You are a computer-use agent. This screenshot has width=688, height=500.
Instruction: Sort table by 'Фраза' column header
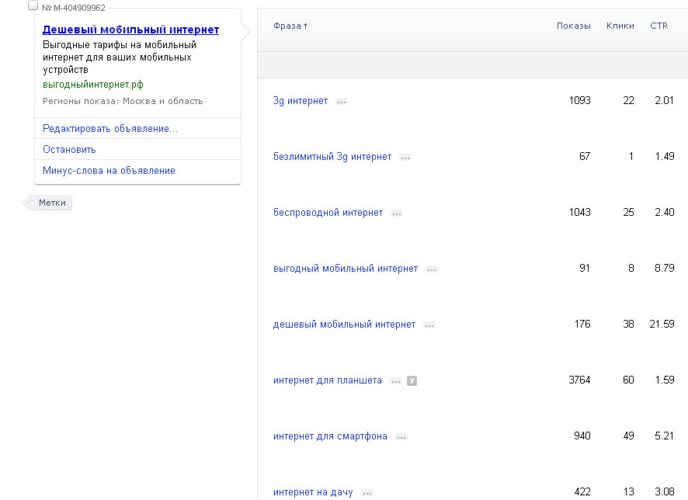tap(290, 26)
